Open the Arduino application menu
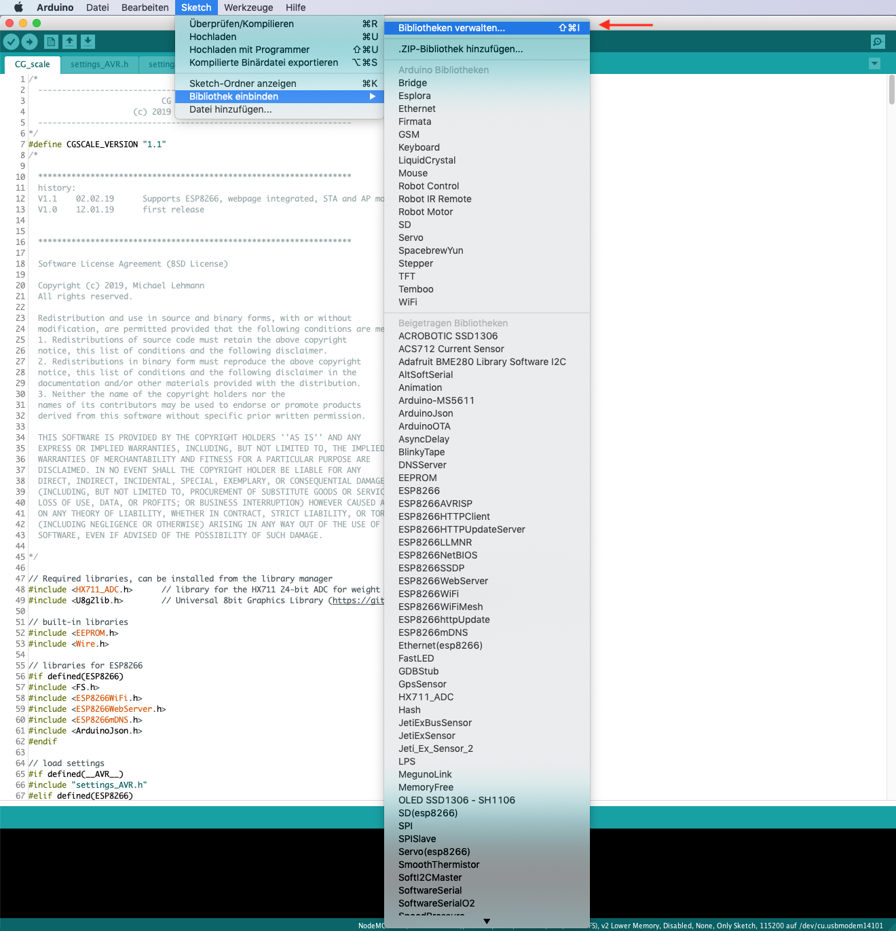The image size is (896, 931). click(x=55, y=7)
